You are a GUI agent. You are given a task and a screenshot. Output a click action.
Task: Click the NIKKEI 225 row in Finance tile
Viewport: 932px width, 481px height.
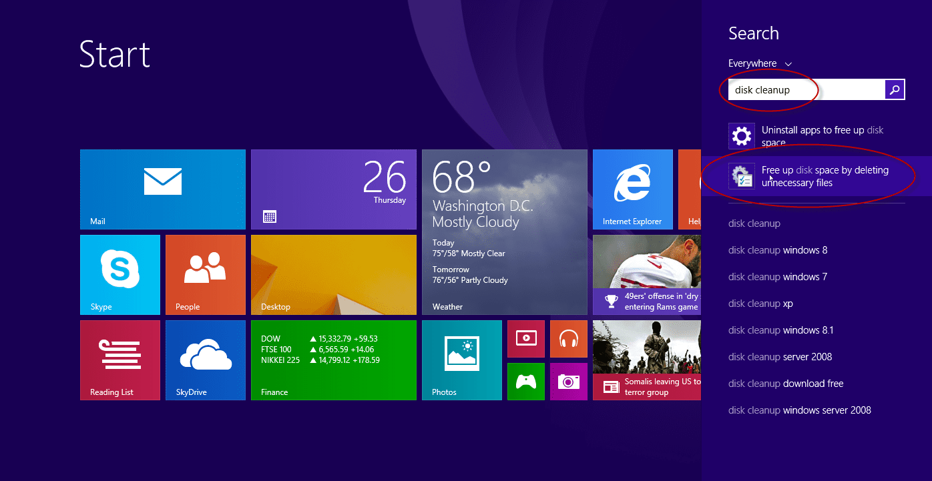pos(320,360)
